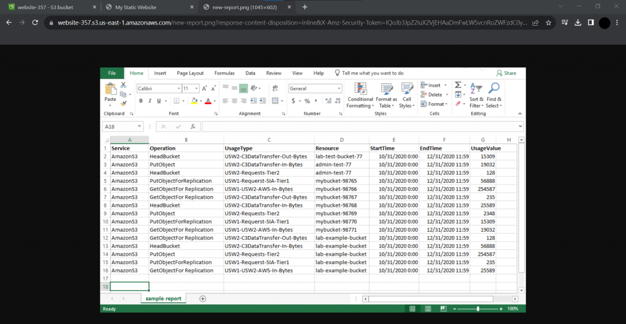The width and height of the screenshot is (626, 324).
Task: Click the Share button in Excel
Action: pos(506,73)
